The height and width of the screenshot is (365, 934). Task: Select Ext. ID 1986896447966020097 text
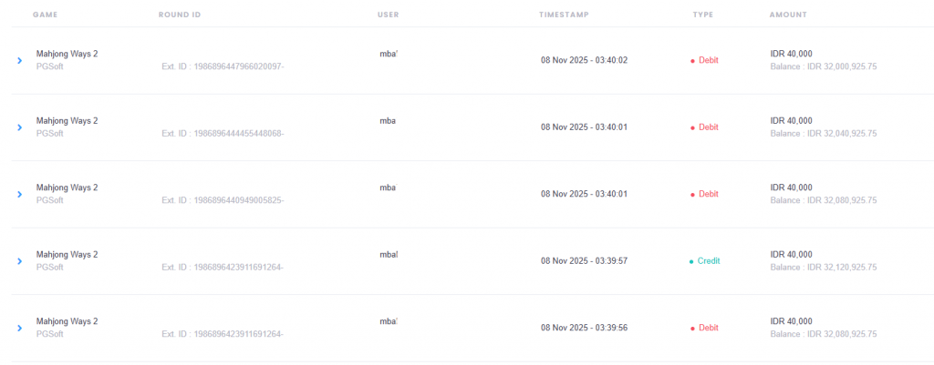(x=223, y=66)
